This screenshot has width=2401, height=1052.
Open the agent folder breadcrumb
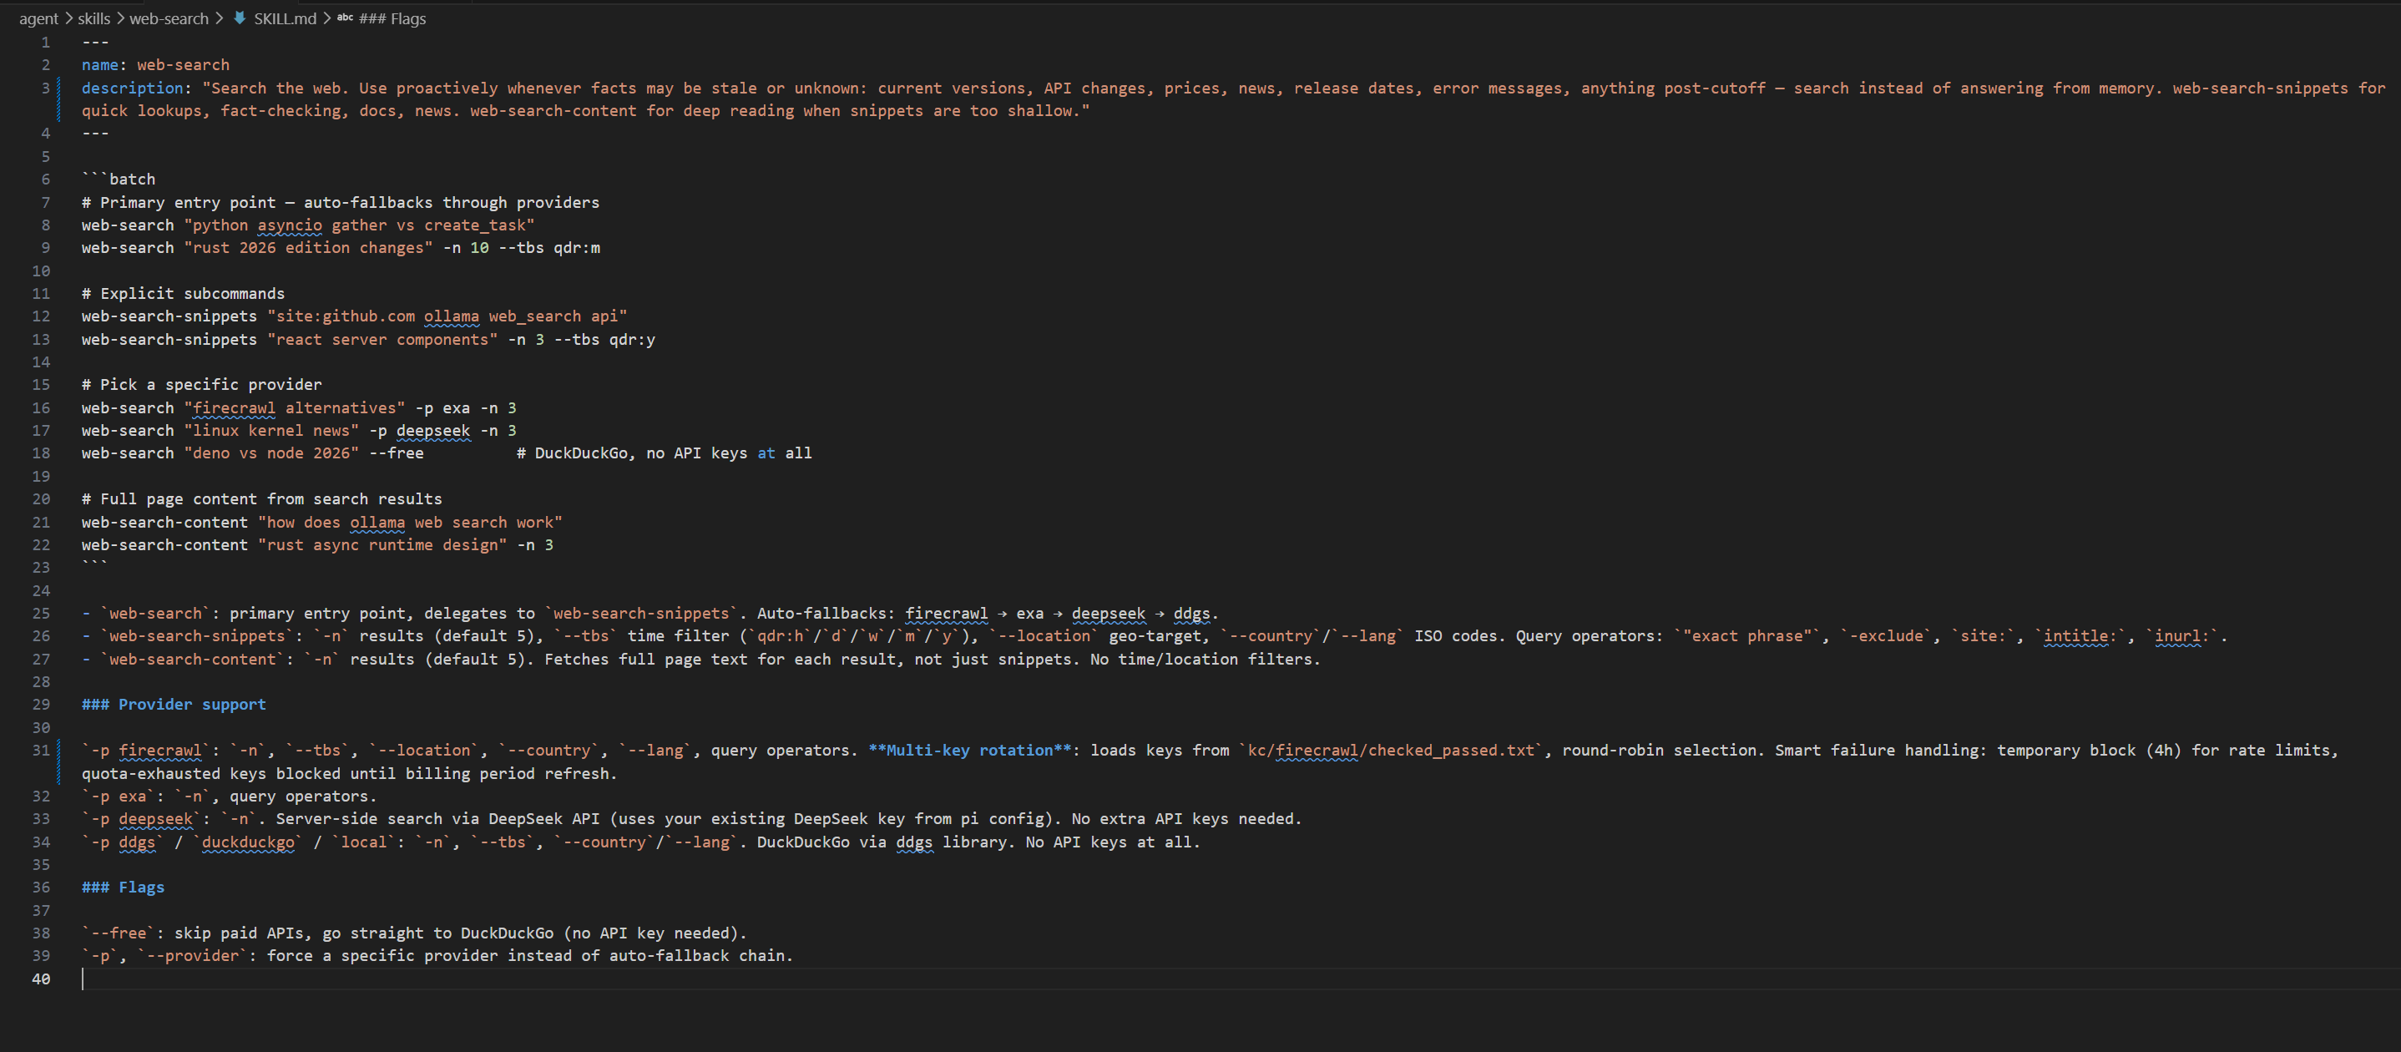pos(38,18)
